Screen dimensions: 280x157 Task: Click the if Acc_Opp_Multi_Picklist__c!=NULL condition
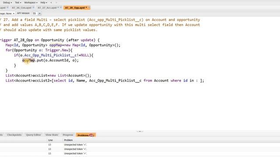(x=53, y=55)
